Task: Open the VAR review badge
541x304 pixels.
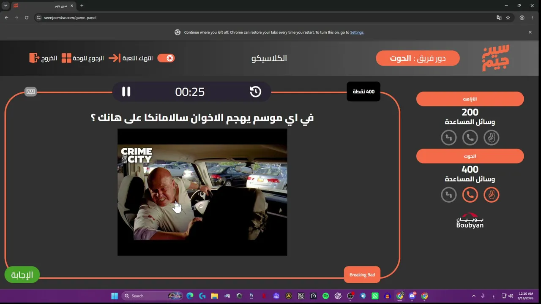Action: point(30,92)
